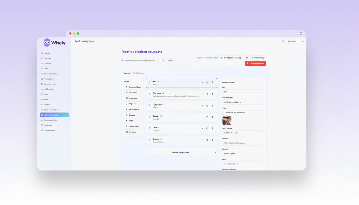Delete the Hero block with its trash icon
Screen dimensions: 359x205
pos(212,82)
